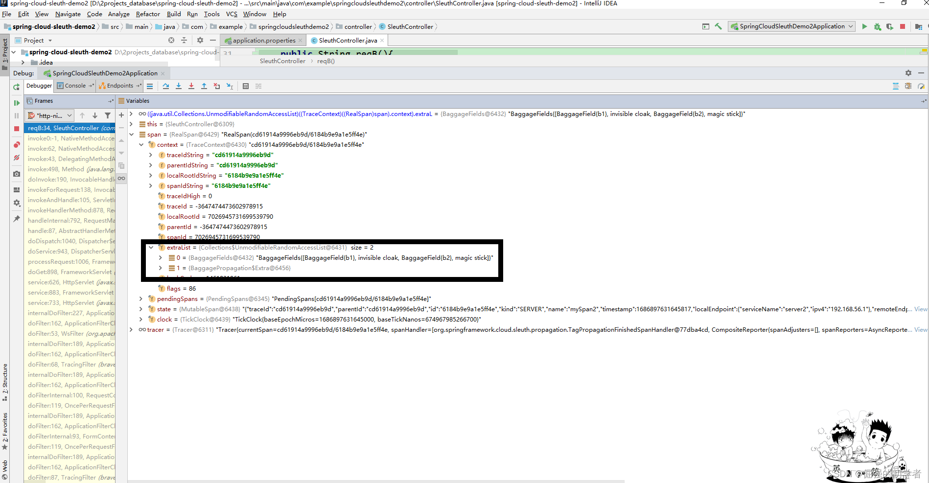The width and height of the screenshot is (929, 483).
Task: Open thread selector "http-ni..." dropdown
Action: point(50,115)
